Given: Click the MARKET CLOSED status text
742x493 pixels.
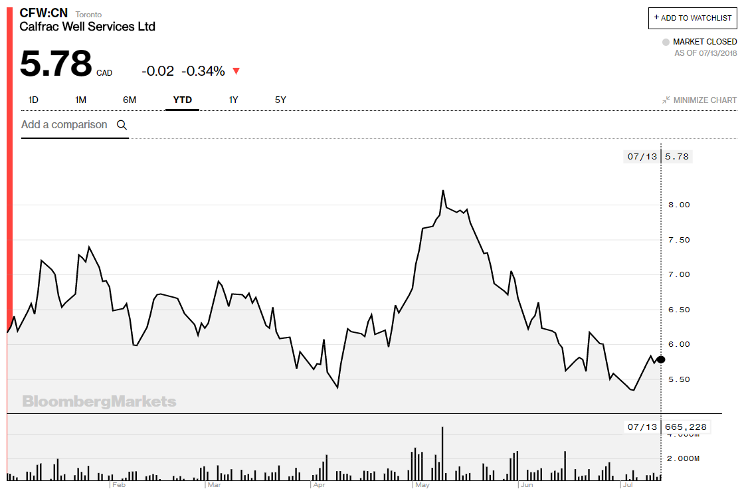Looking at the screenshot, I should 705,42.
